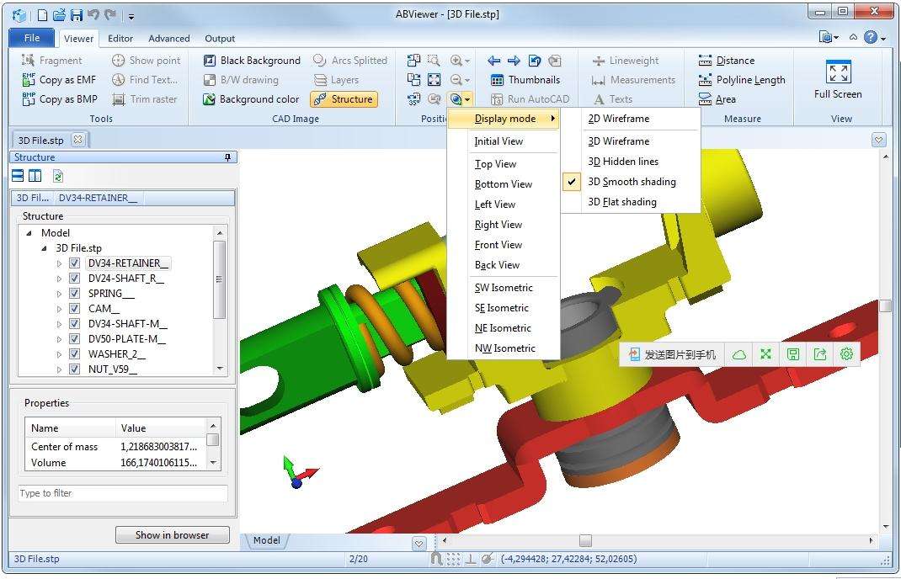
Task: Expand the DV34-RETAINER__ node
Action: tap(59, 263)
